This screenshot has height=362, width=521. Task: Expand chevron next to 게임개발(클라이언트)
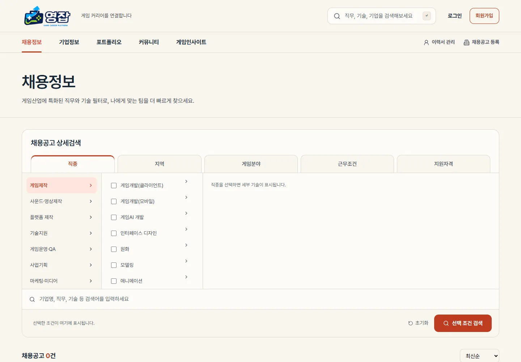coord(186,181)
